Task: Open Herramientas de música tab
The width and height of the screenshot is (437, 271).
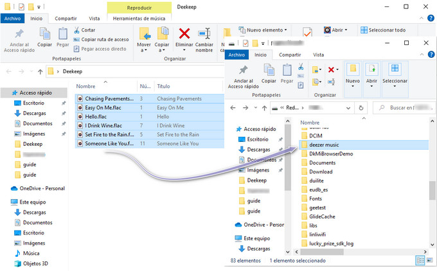Action: pos(139,19)
